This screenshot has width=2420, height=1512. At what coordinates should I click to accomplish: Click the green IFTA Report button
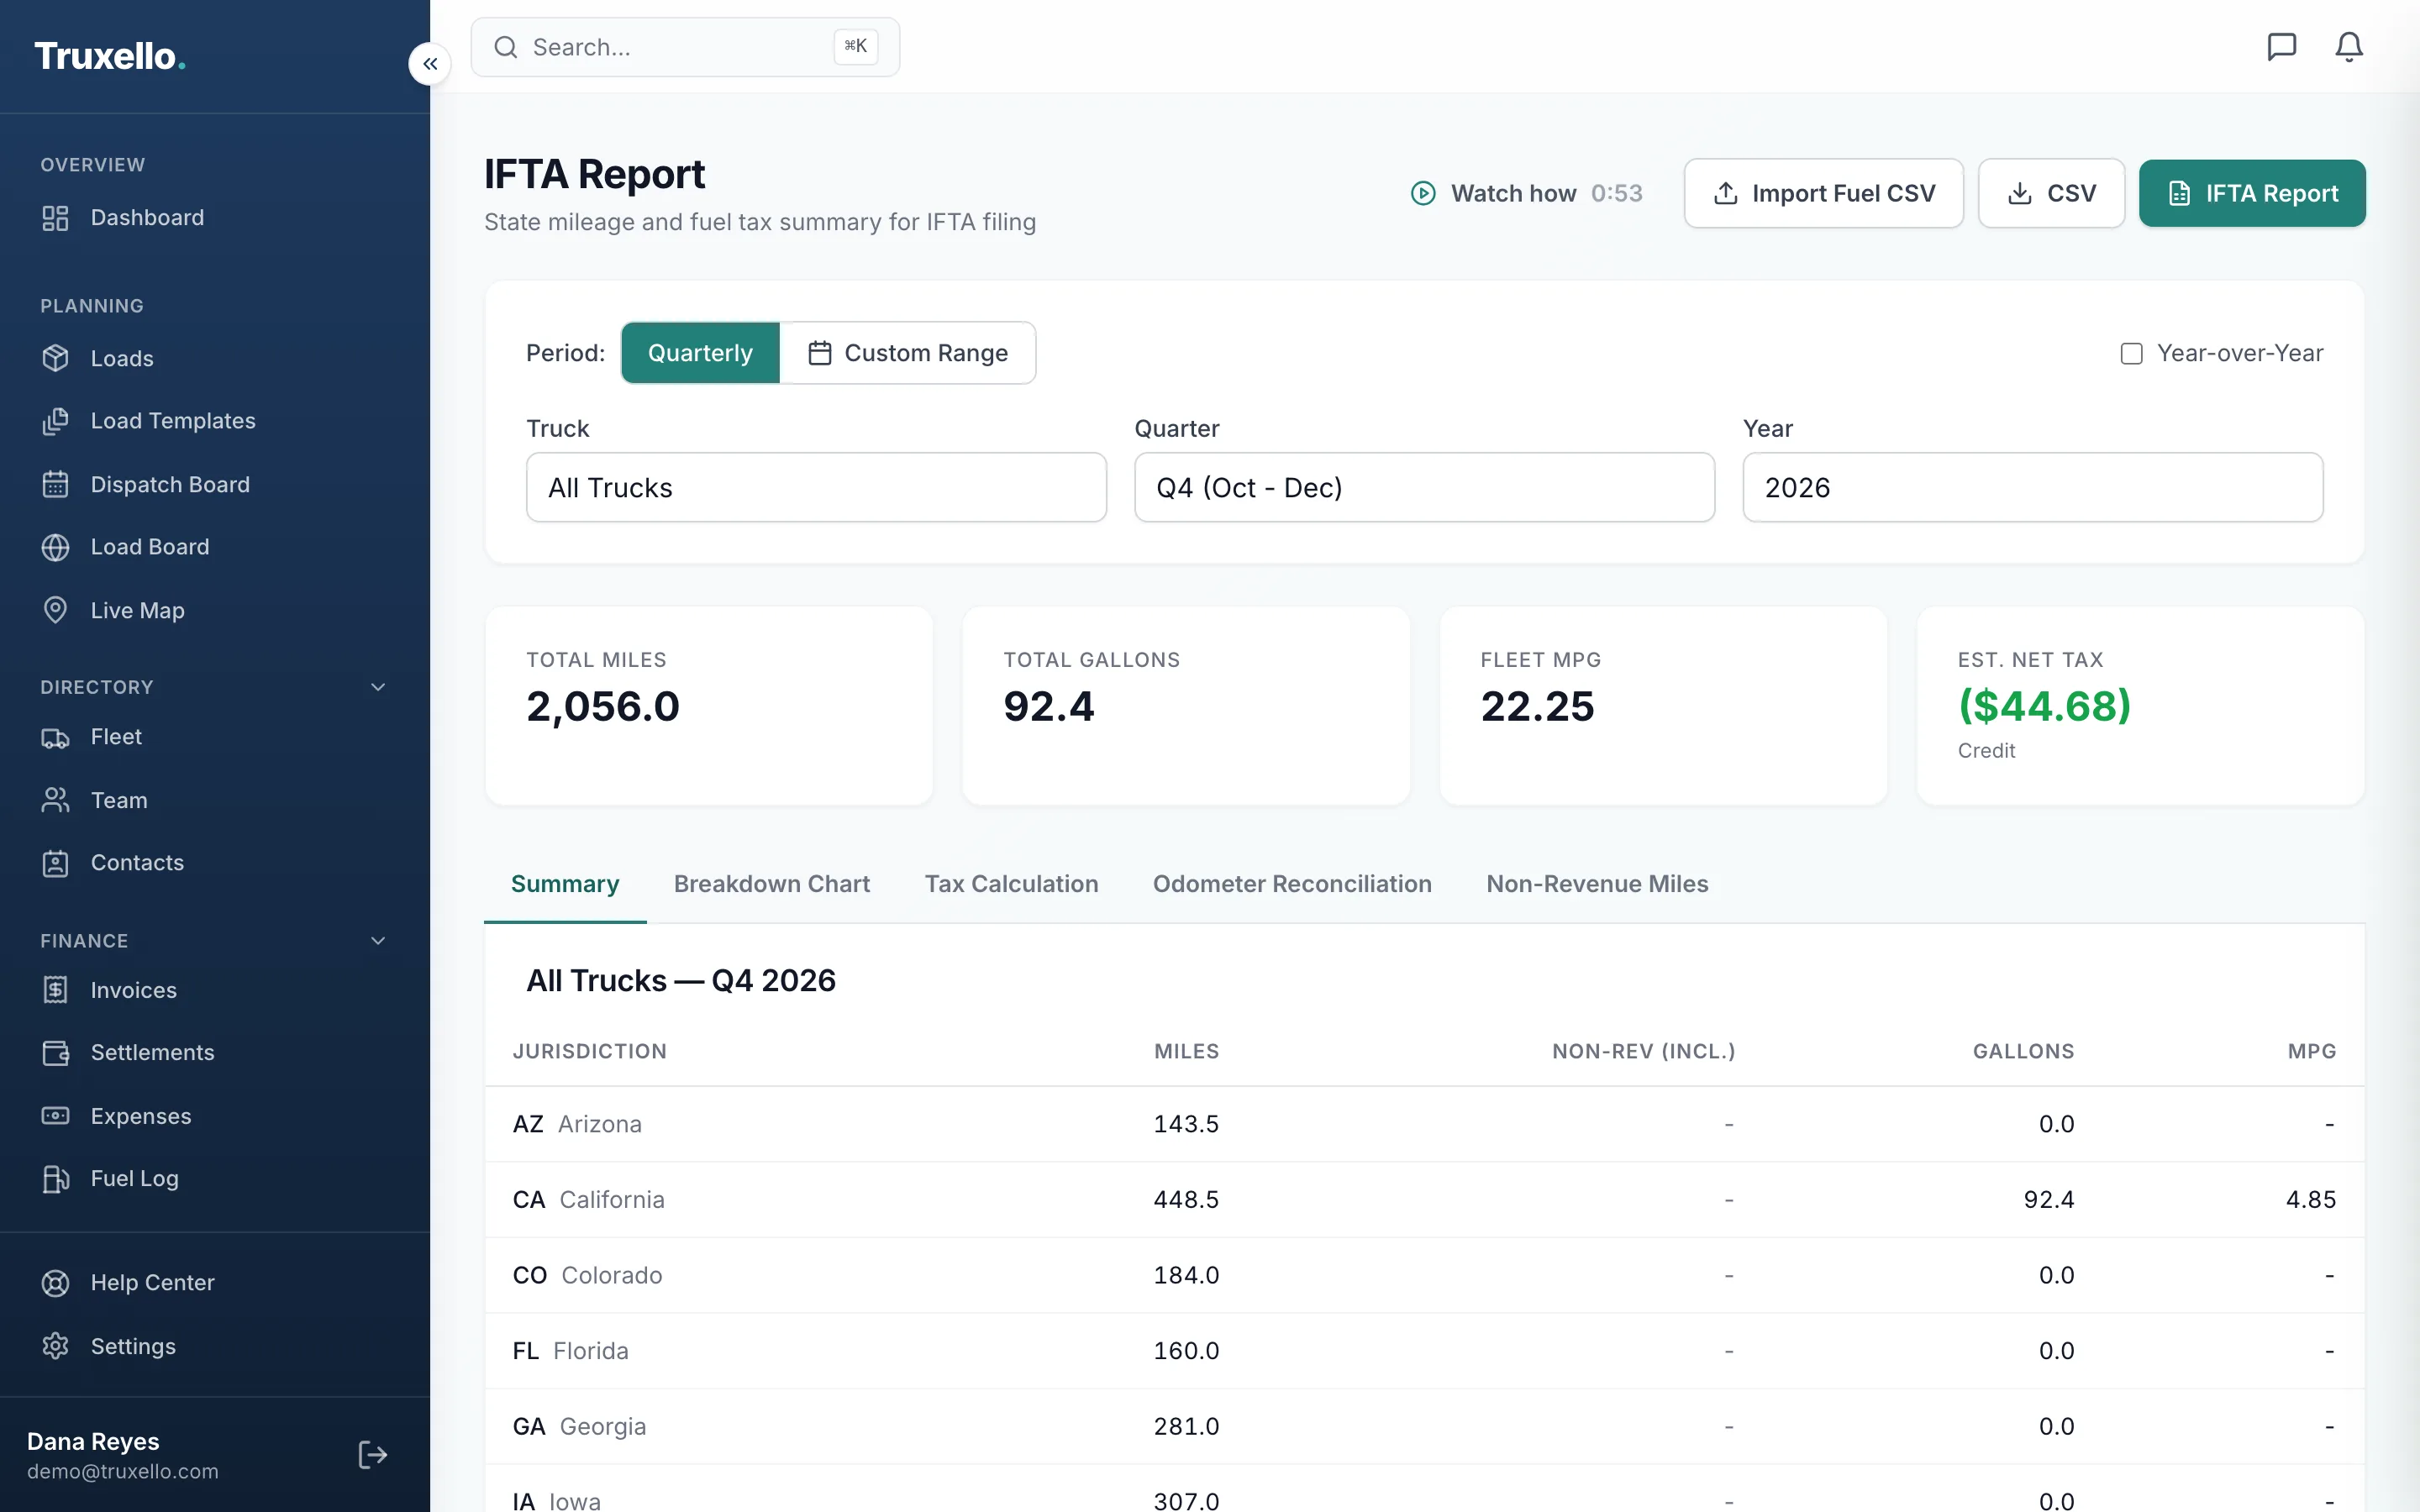click(x=2252, y=193)
